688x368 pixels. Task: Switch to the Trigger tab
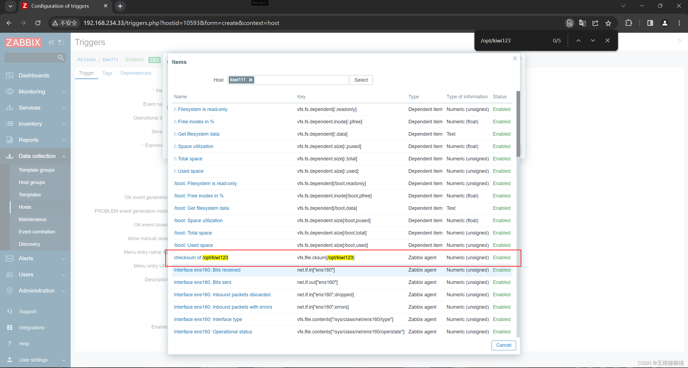tap(87, 73)
